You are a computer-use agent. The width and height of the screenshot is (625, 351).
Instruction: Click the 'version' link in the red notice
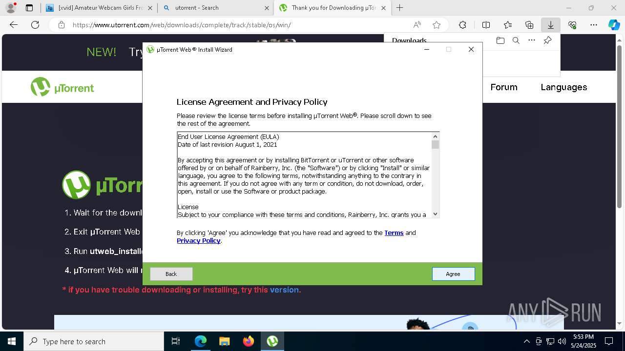[x=284, y=290]
